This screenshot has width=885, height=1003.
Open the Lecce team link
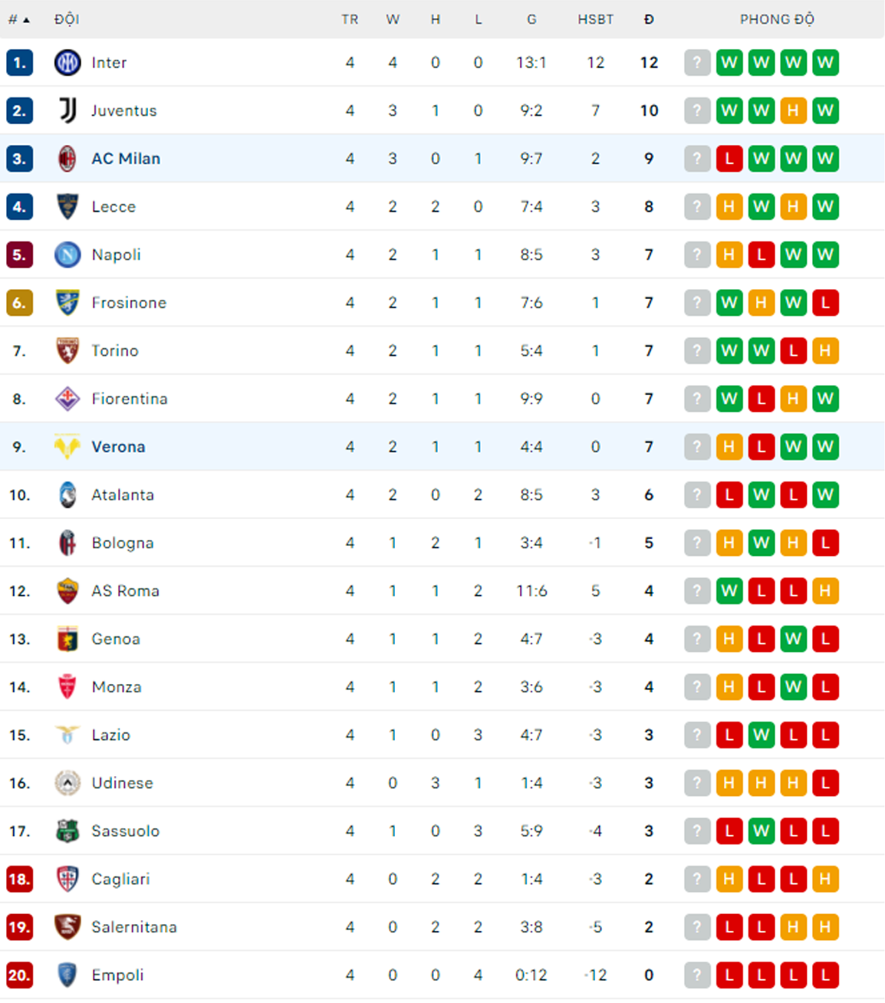[x=114, y=206]
